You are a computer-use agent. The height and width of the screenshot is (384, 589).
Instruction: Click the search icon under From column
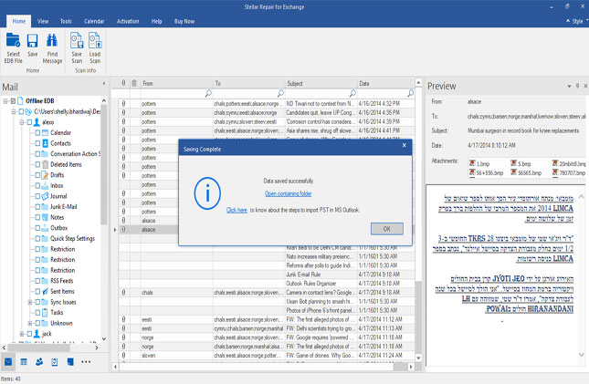(x=208, y=93)
